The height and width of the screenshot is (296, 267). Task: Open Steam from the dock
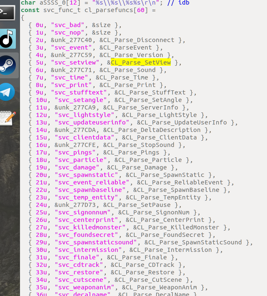(x=7, y=65)
